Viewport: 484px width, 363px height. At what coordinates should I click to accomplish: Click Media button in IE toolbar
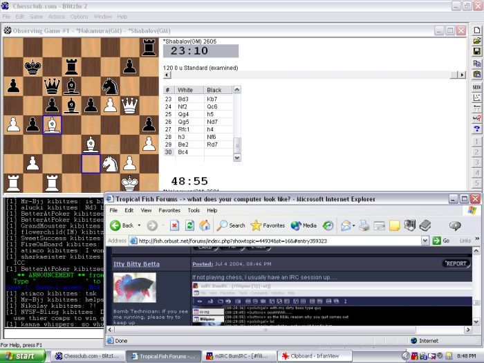304,225
